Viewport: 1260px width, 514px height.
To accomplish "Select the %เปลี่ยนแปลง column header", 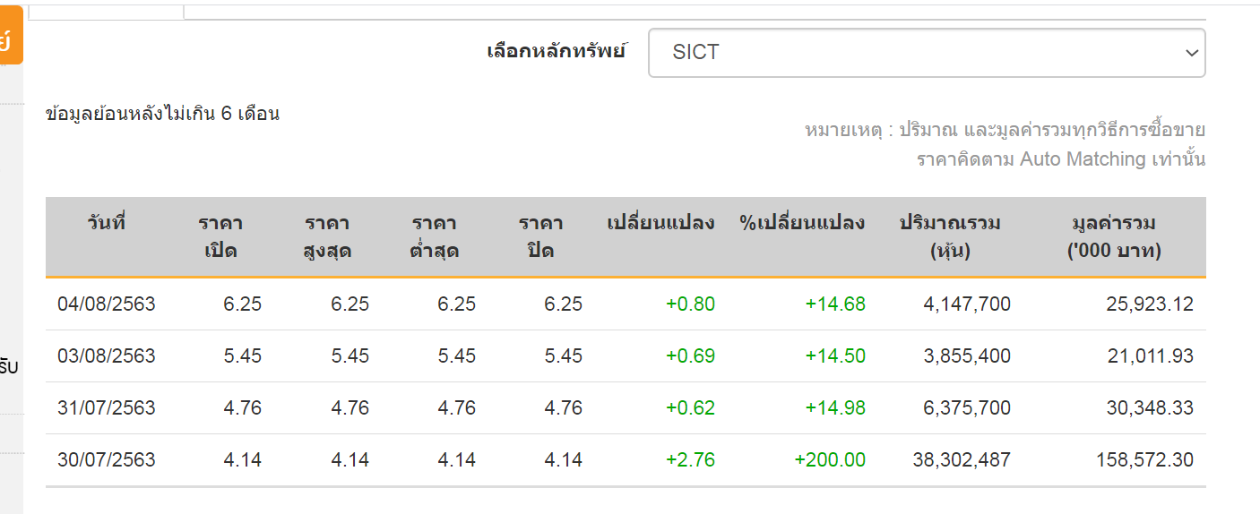I will pos(802,223).
